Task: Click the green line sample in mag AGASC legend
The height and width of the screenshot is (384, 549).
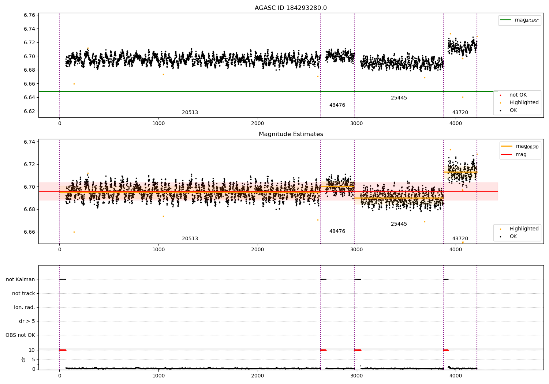Action: (x=506, y=20)
